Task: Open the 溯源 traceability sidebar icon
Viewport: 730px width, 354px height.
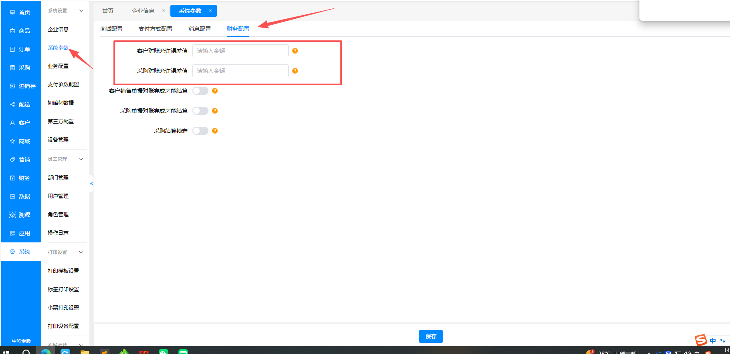Action: click(x=12, y=215)
